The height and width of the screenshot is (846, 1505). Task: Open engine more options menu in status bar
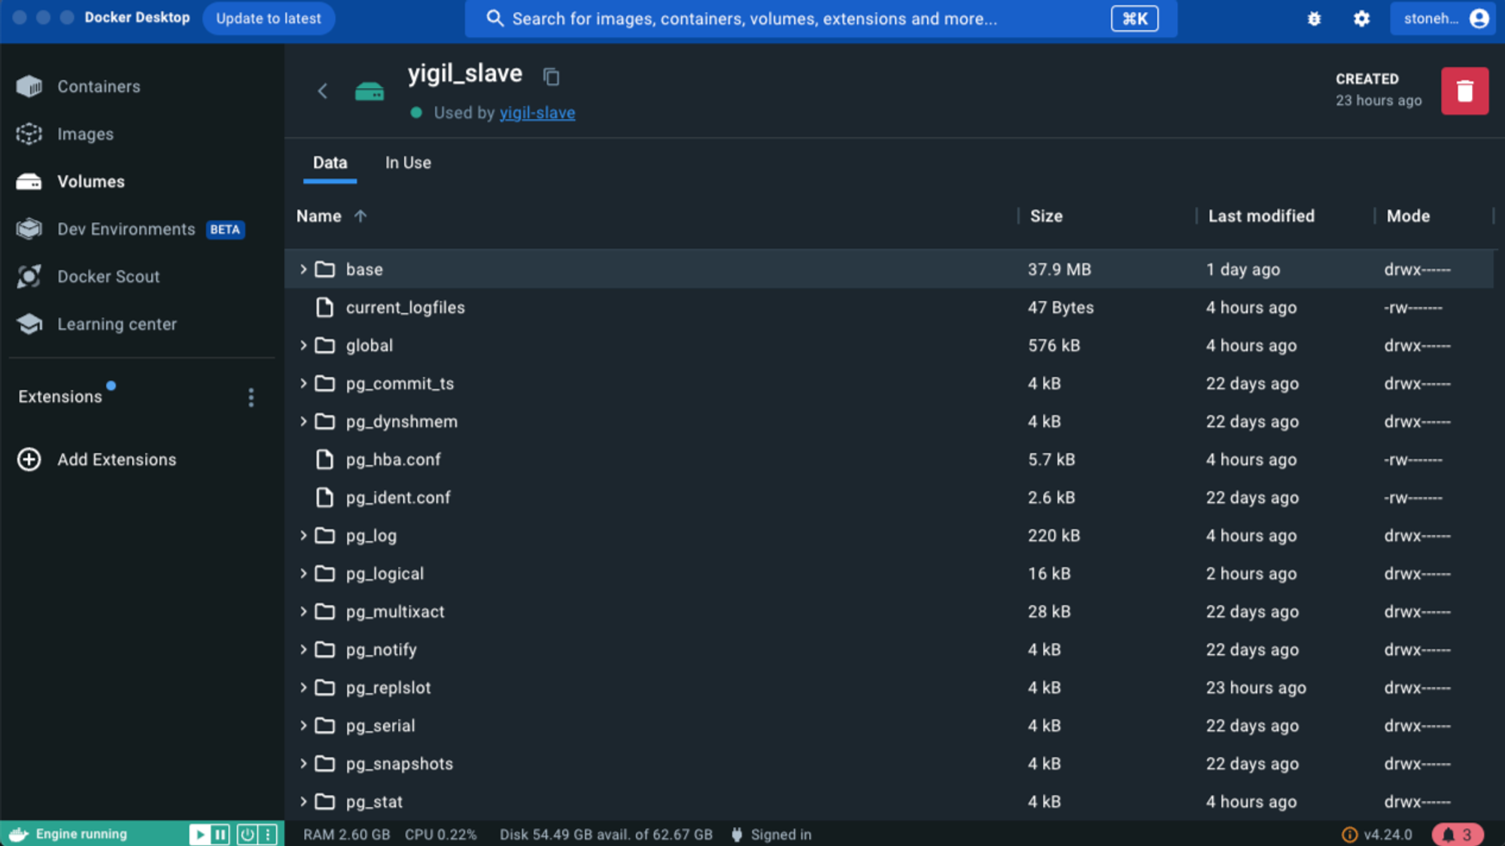click(268, 834)
